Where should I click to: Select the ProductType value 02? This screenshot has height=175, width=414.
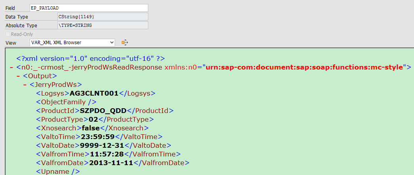pyautogui.click(x=93, y=120)
